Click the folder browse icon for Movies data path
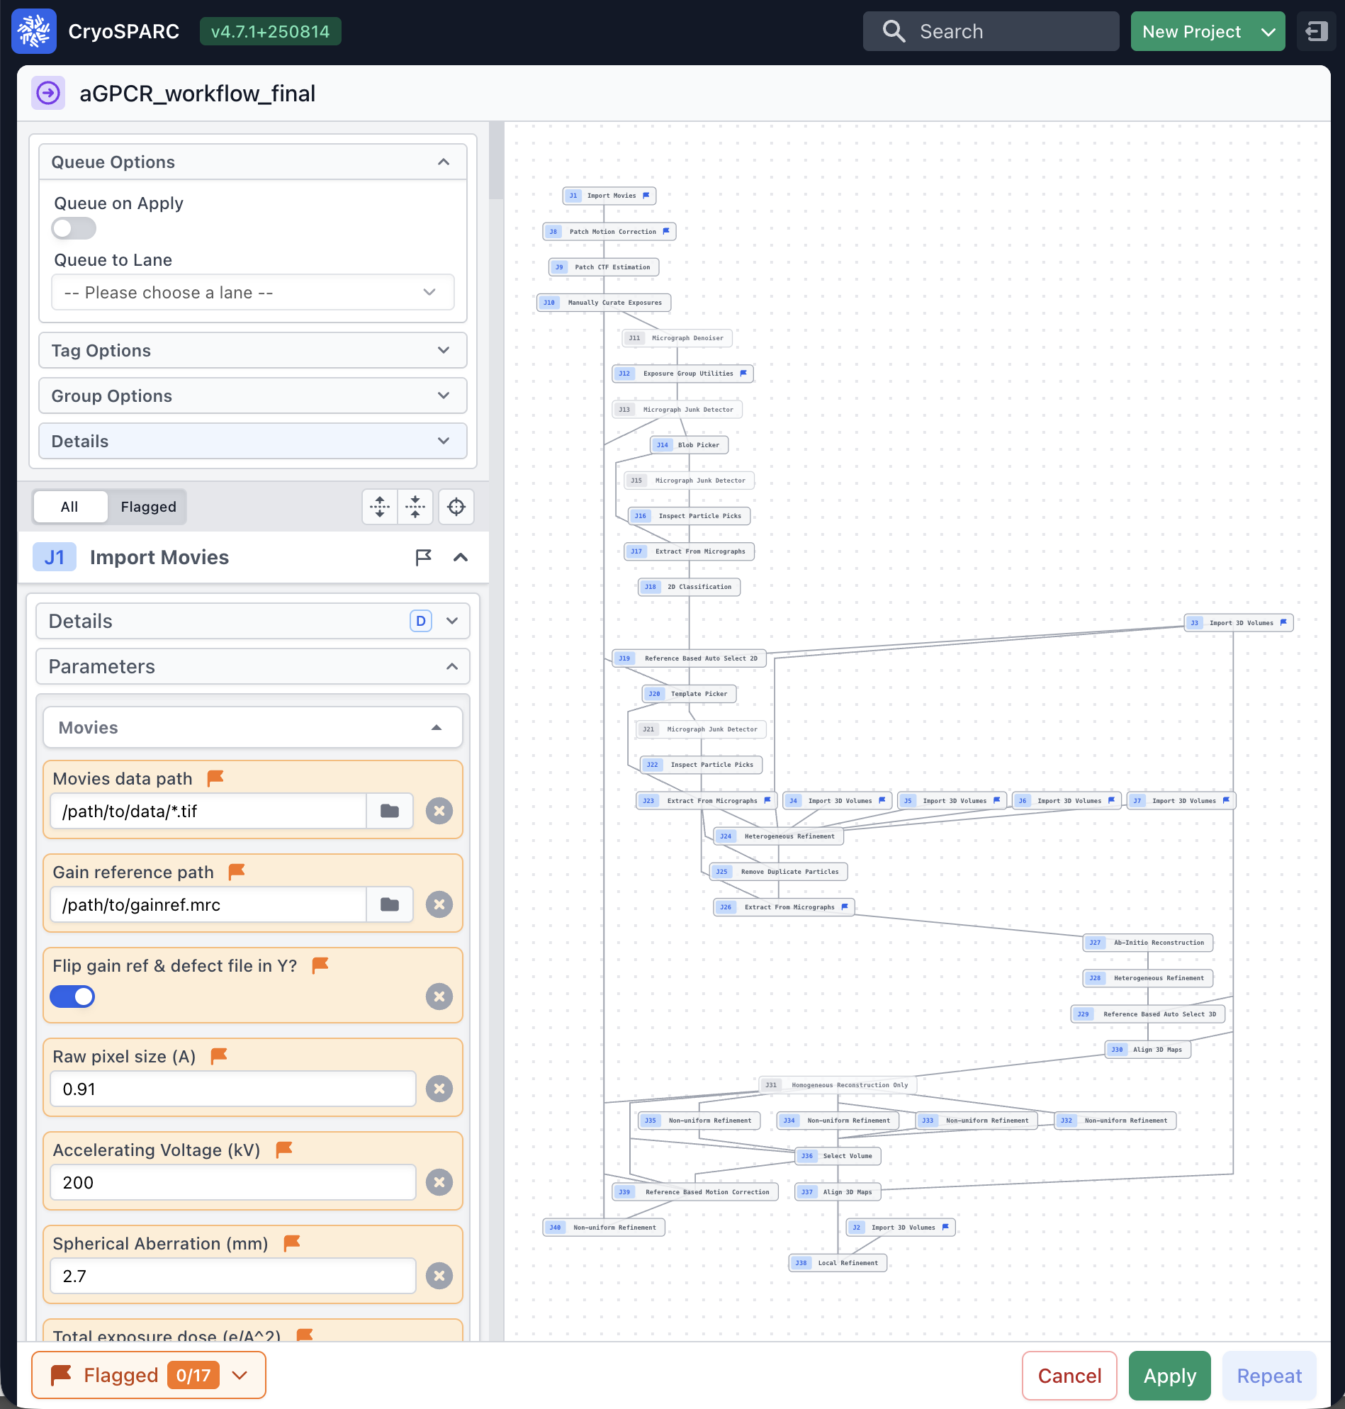This screenshot has width=1345, height=1409. 389,811
